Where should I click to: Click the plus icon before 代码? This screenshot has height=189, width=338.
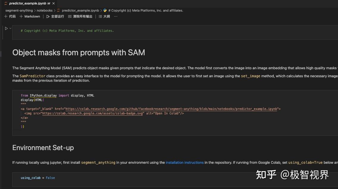point(6,16)
